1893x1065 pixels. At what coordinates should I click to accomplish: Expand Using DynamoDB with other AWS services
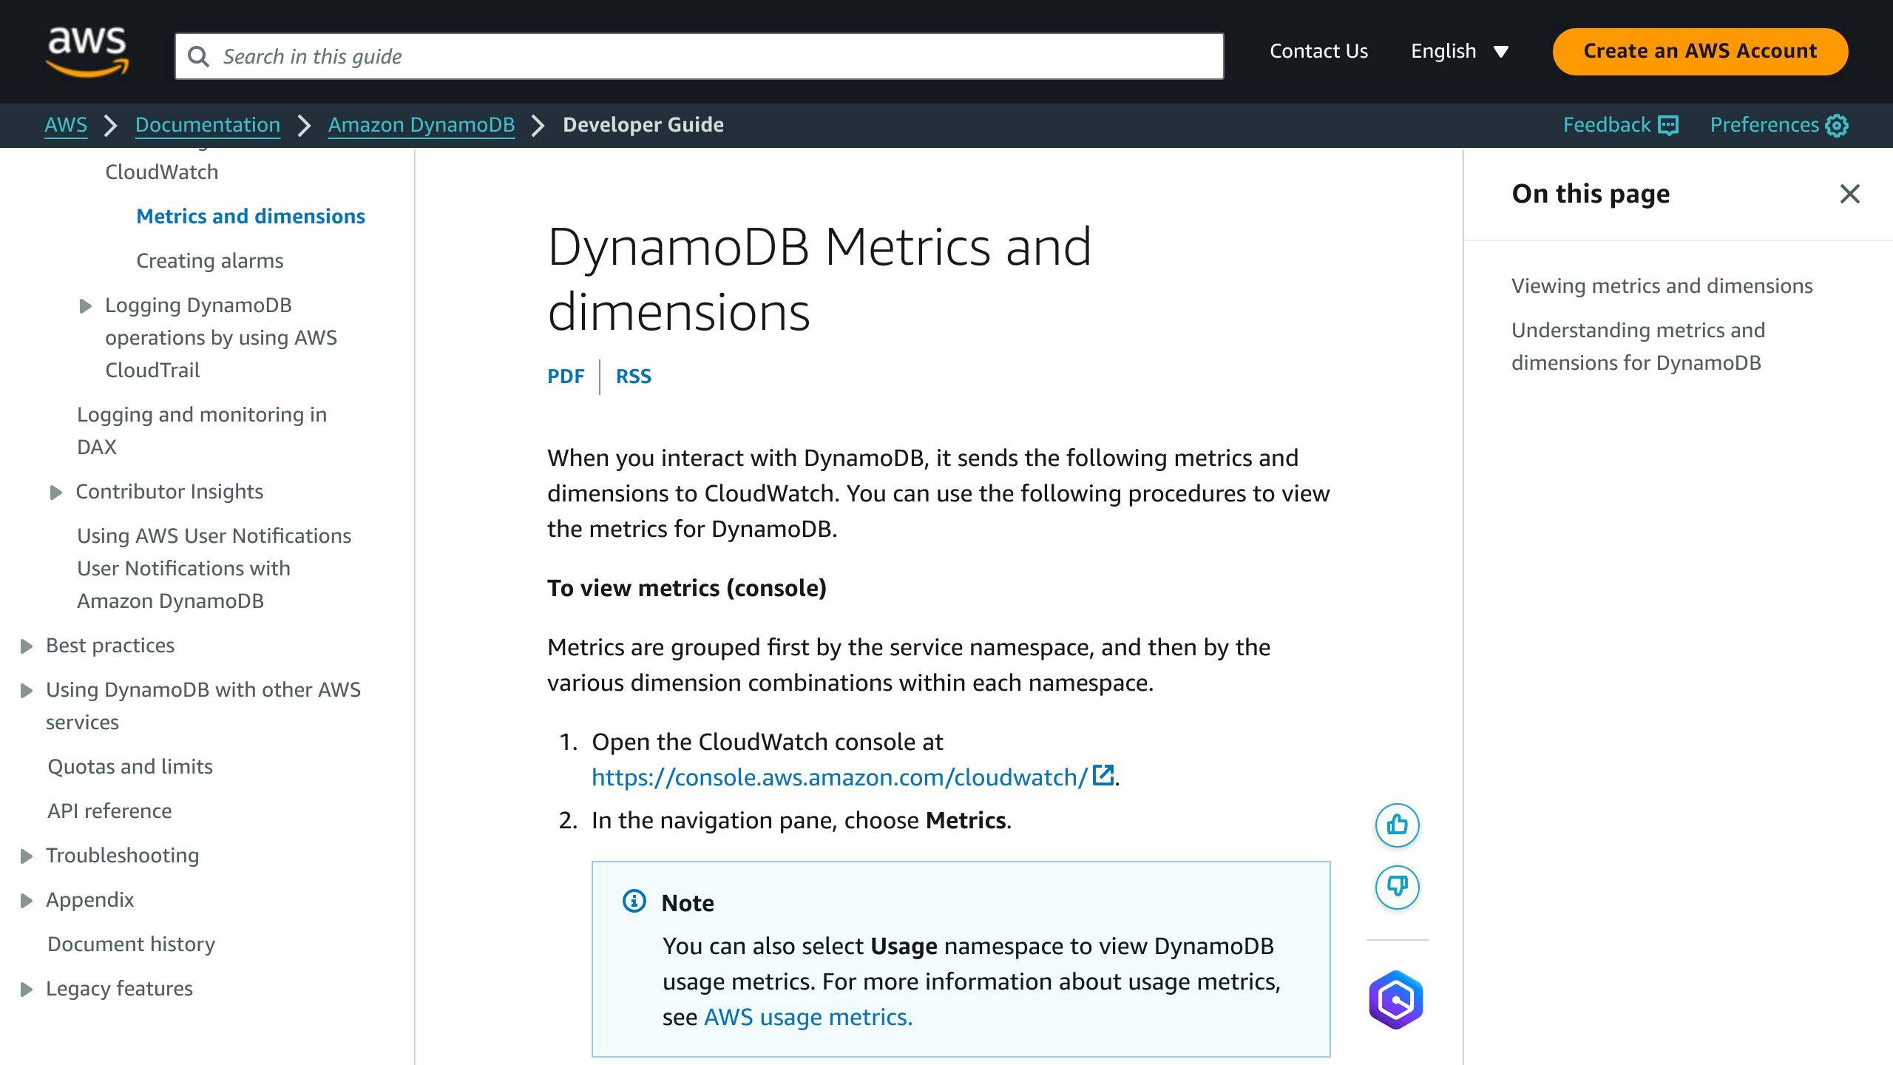[x=27, y=691]
